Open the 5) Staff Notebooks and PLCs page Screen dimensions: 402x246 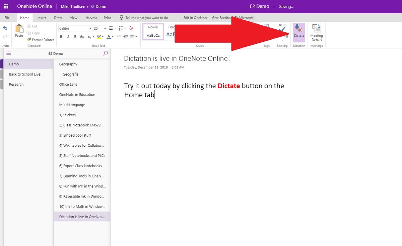82,155
